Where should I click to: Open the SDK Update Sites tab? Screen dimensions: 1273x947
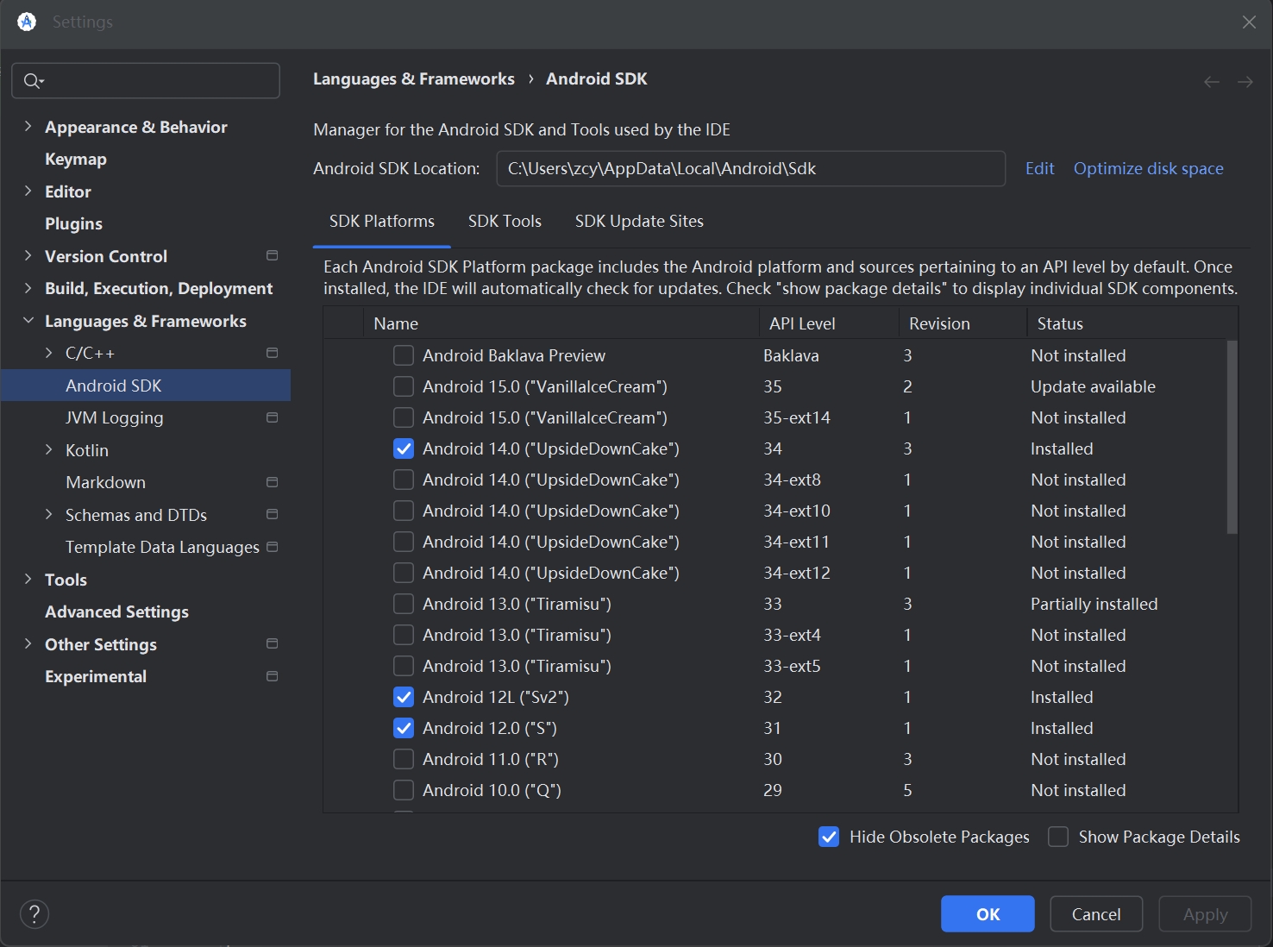(x=639, y=221)
